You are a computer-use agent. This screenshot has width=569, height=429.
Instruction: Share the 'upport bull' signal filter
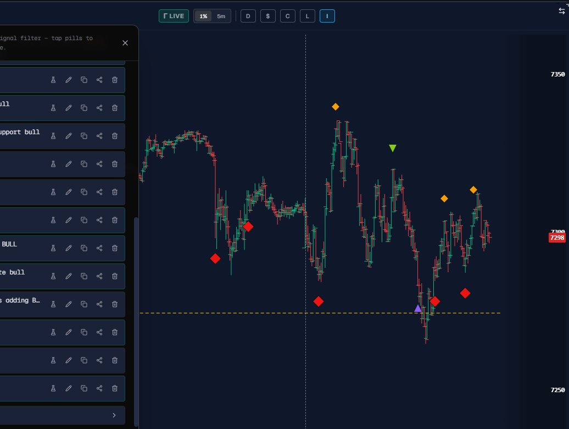(x=99, y=136)
